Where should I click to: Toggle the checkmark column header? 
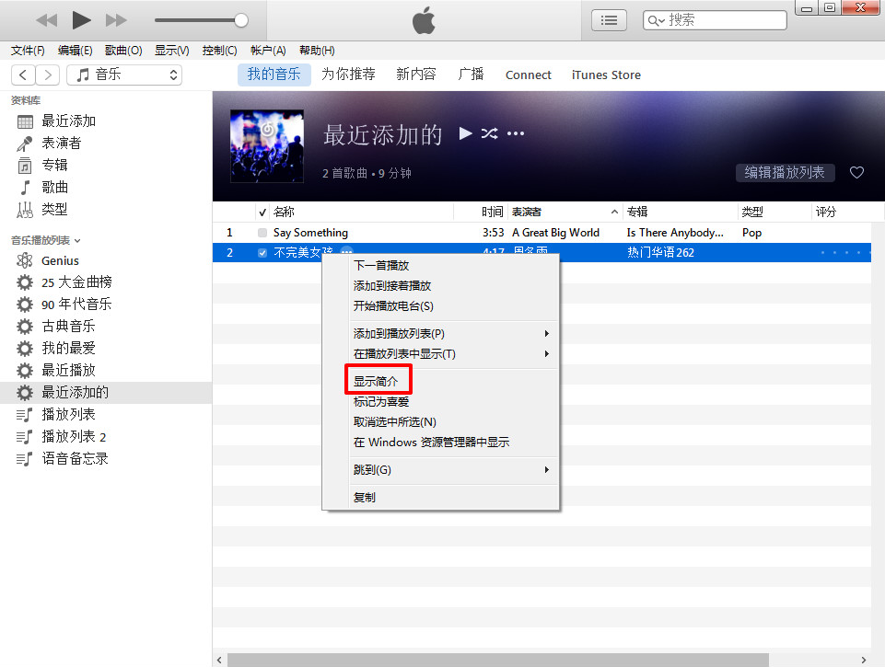point(262,213)
